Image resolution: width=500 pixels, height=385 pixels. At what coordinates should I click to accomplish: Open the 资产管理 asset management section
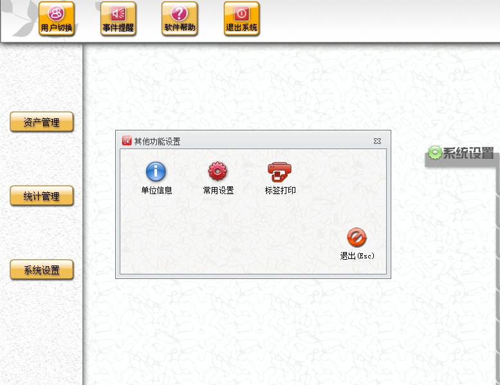tap(42, 122)
